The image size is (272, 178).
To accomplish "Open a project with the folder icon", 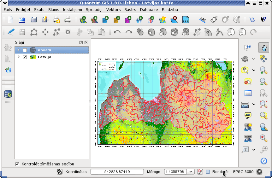I will [22, 20].
